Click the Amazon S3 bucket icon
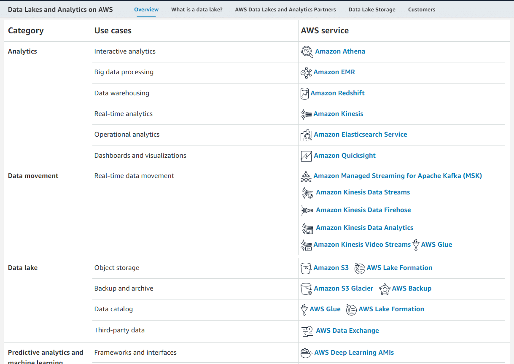This screenshot has width=514, height=364. pos(306,267)
